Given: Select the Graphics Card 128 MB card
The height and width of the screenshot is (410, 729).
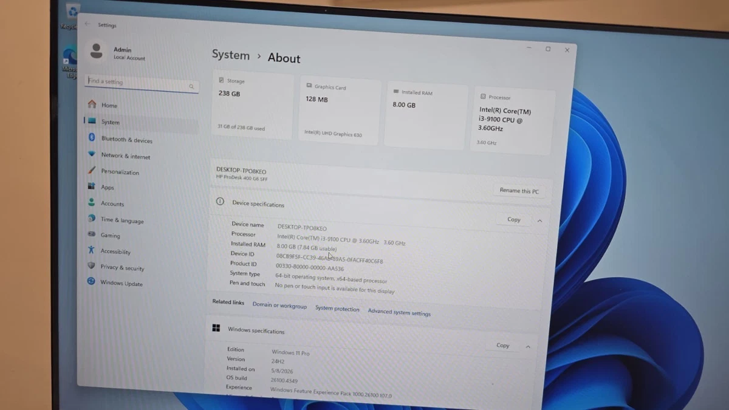Looking at the screenshot, I should tap(340, 111).
